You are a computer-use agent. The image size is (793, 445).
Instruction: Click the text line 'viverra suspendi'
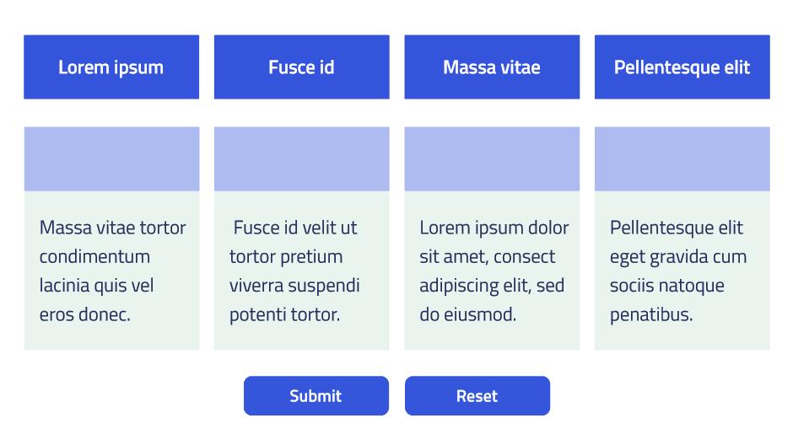click(294, 286)
